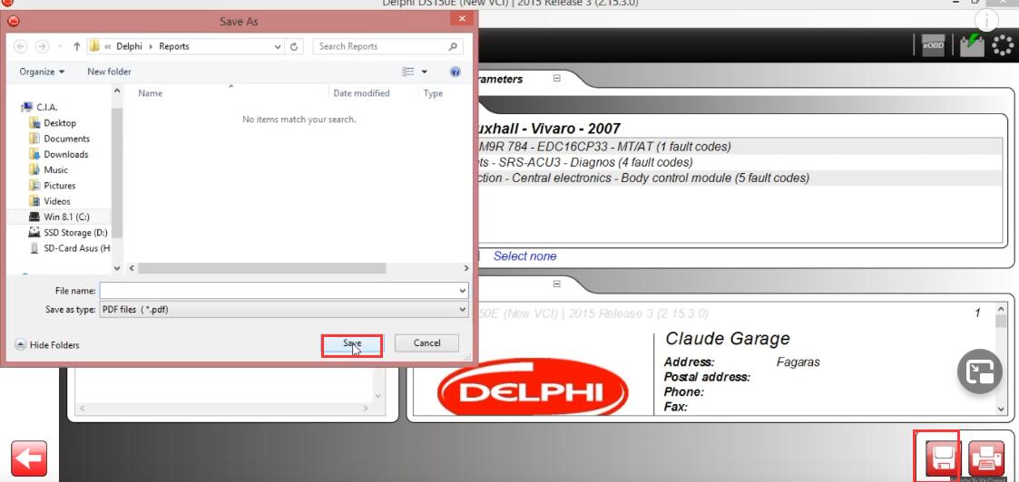Click Hide Folders toggle

click(47, 345)
